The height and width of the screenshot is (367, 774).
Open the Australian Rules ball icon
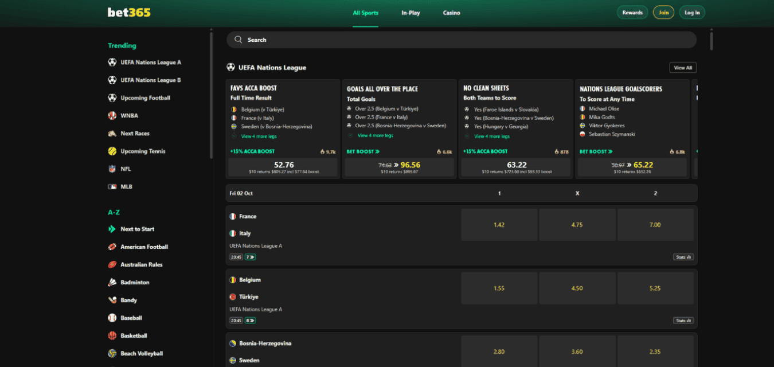pos(112,265)
